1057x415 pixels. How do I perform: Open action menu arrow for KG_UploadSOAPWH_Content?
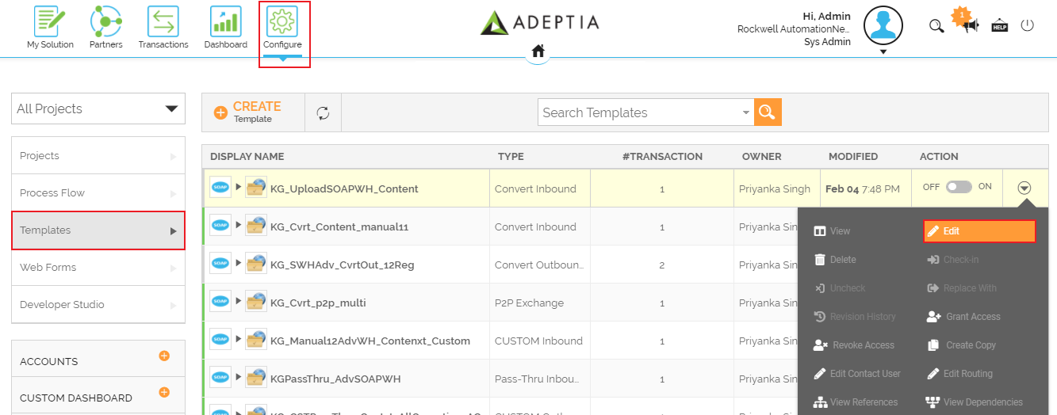coord(1024,188)
